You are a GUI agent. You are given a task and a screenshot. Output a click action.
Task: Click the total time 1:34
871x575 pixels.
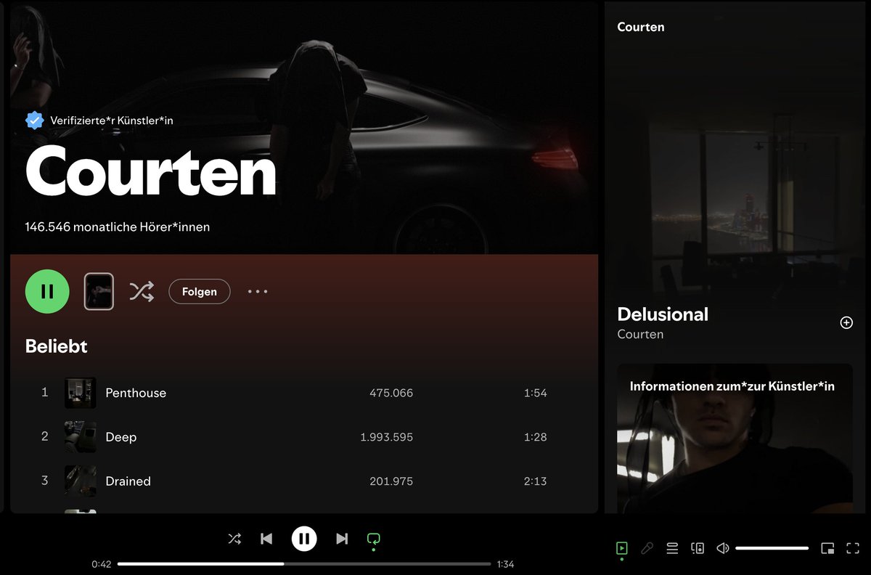tap(506, 564)
